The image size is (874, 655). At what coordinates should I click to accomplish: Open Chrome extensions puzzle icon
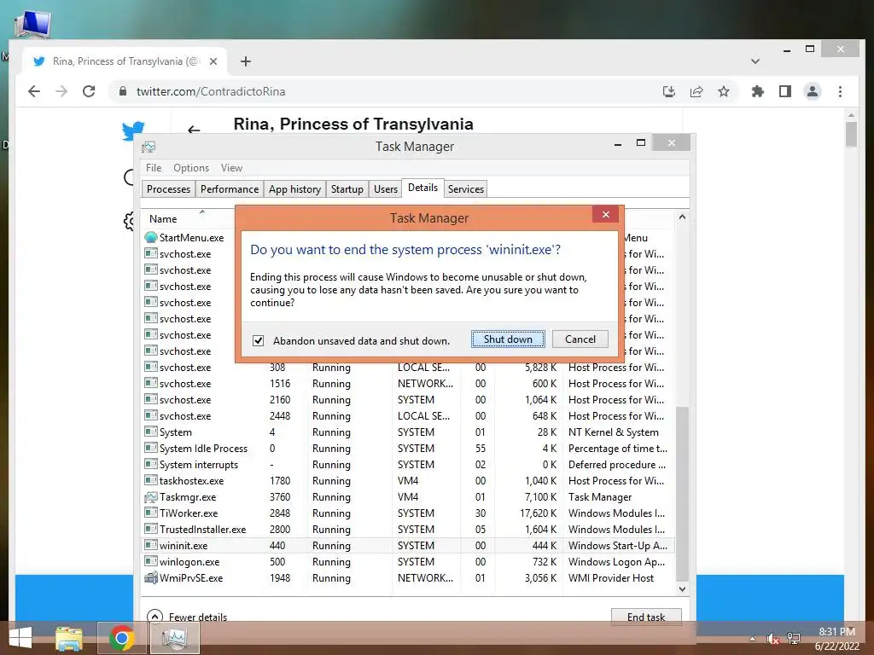(758, 91)
